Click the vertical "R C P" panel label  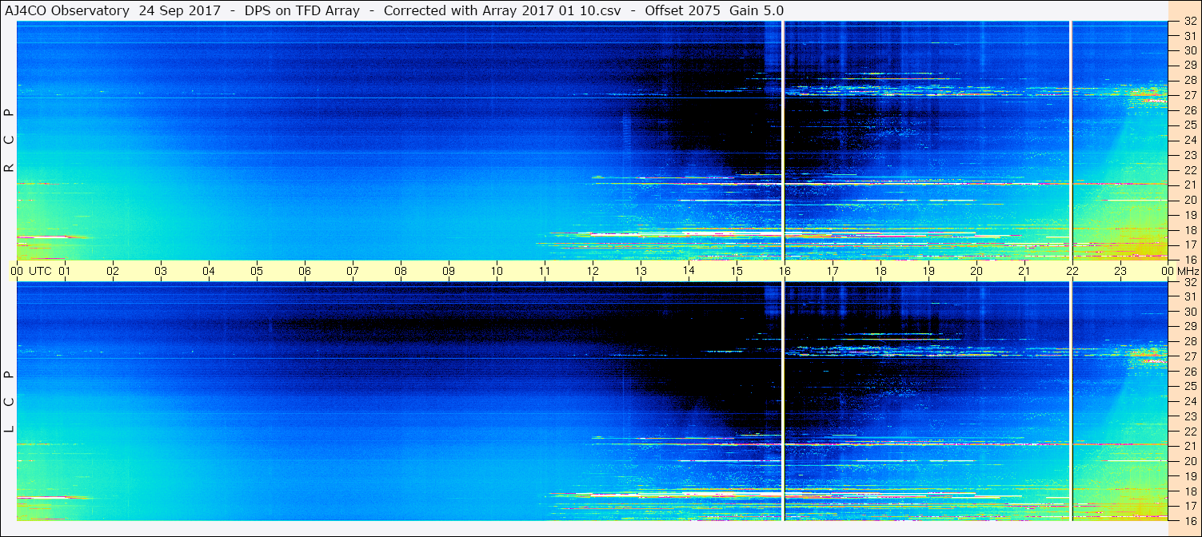click(x=10, y=140)
